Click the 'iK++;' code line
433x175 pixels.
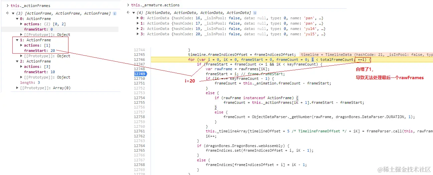[x=211, y=136]
